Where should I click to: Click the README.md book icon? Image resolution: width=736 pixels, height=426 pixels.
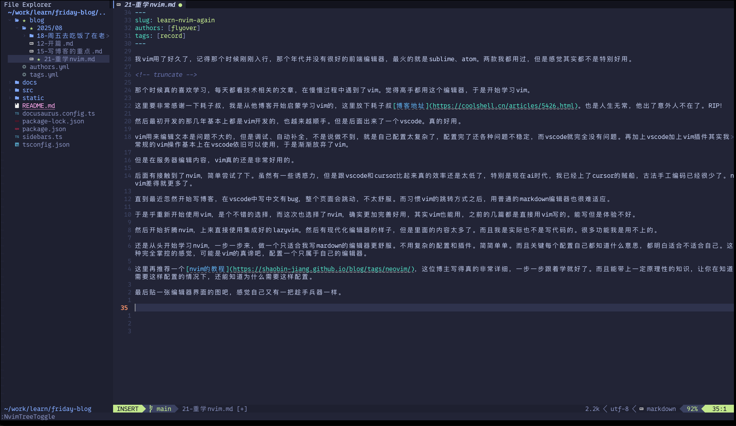[x=17, y=106]
